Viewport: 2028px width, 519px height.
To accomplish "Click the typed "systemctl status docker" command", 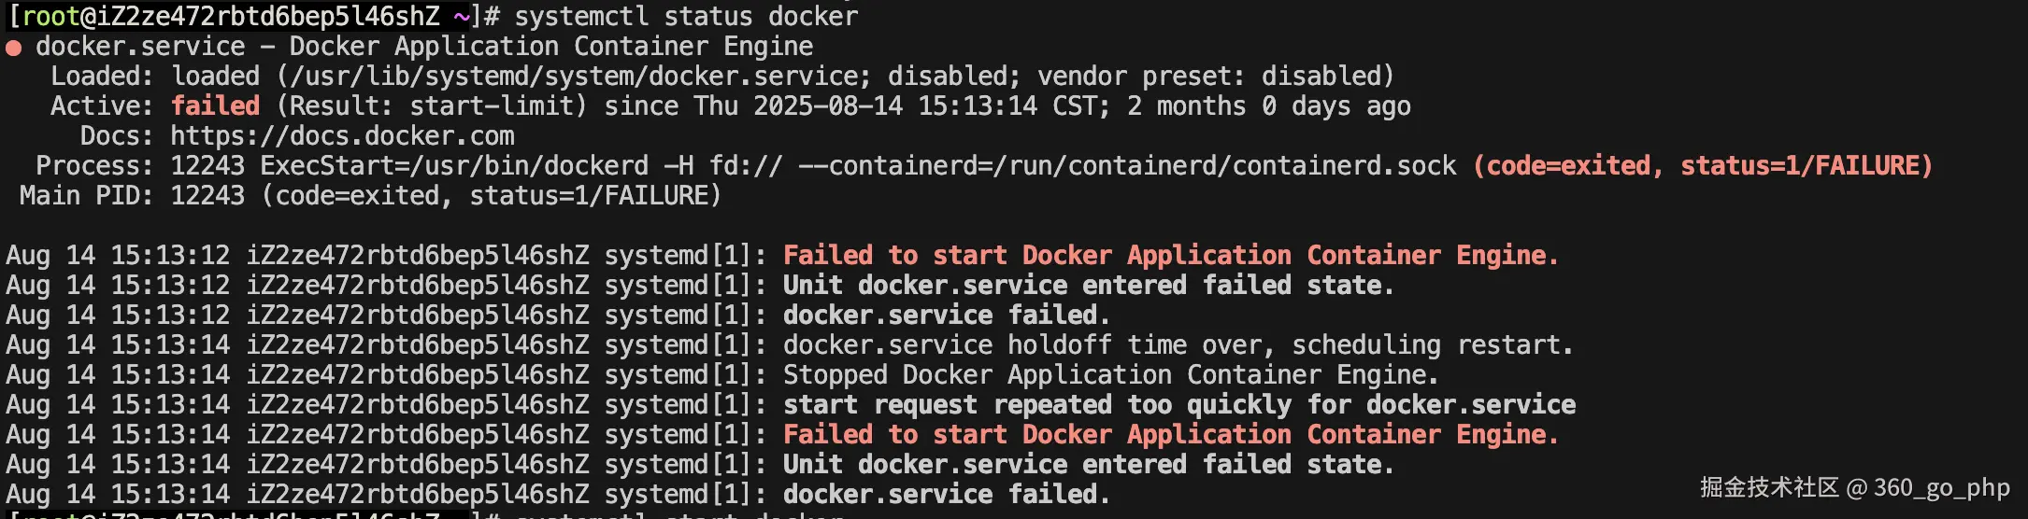I will tap(686, 16).
